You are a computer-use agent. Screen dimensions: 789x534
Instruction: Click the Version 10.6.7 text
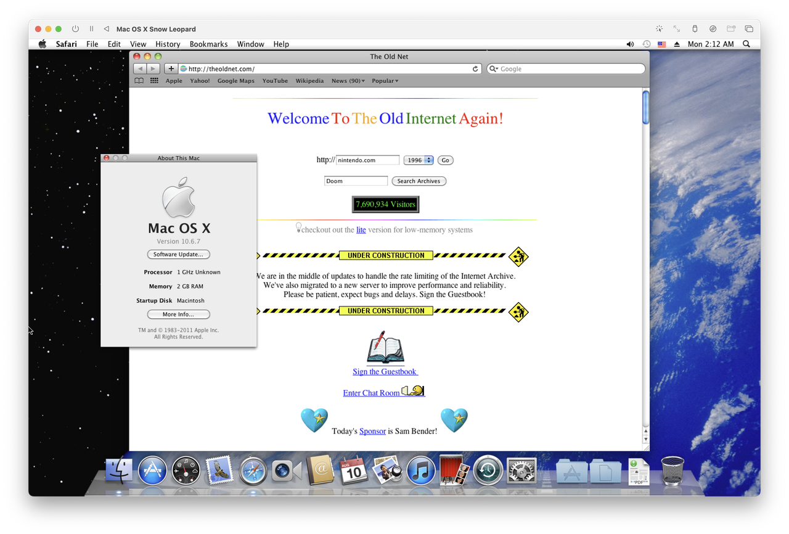coord(179,242)
